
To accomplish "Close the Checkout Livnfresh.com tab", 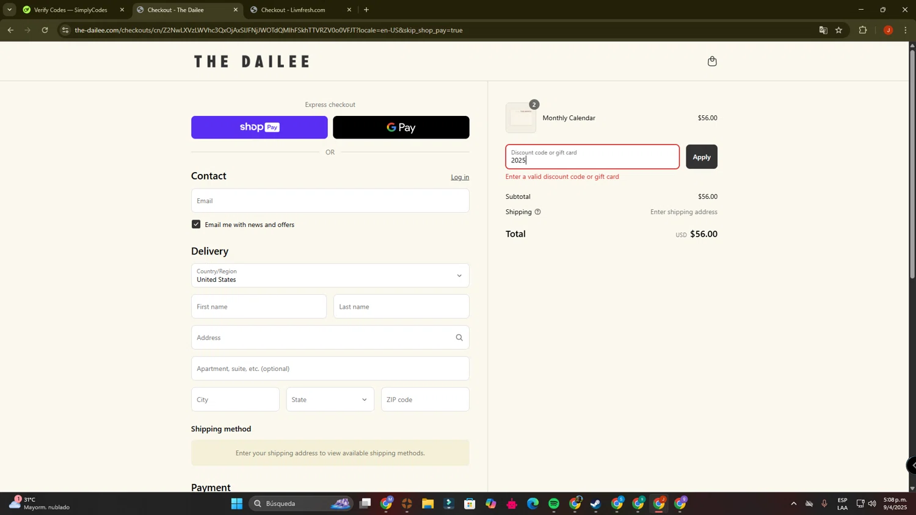I will pos(349,10).
